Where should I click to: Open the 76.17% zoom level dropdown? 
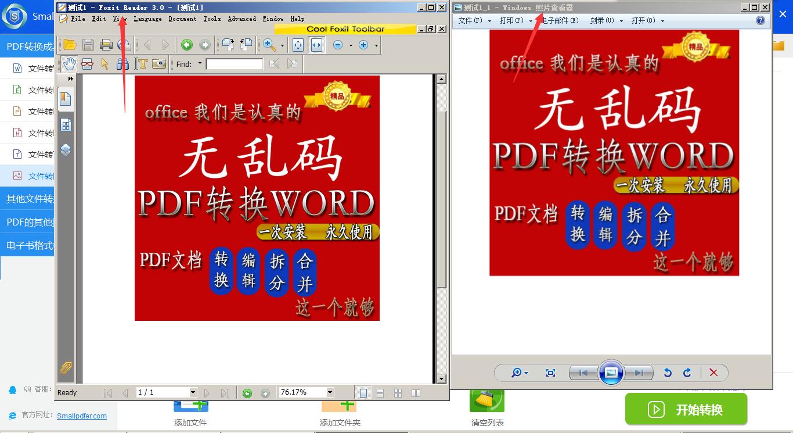(x=330, y=392)
